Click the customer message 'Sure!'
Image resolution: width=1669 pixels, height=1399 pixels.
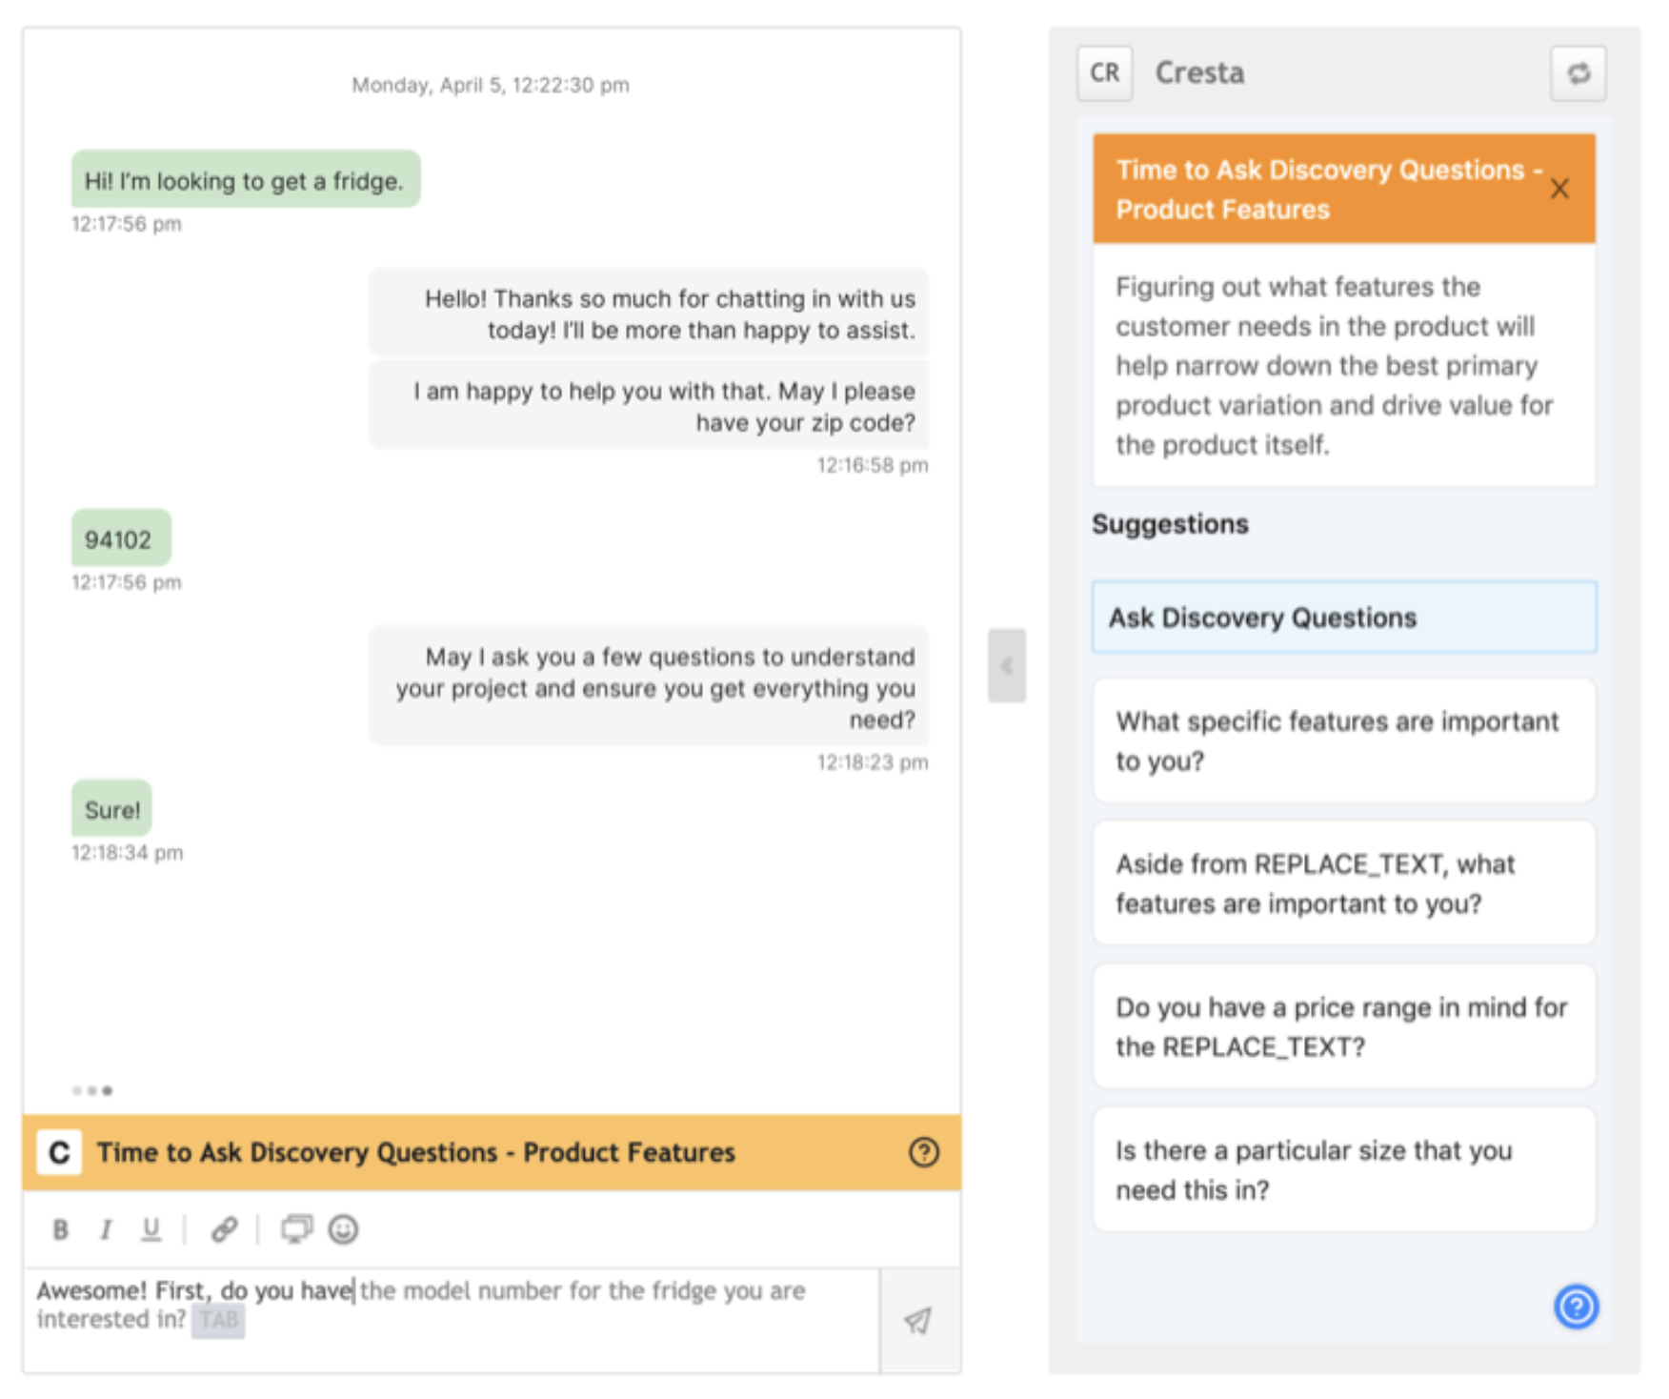tap(111, 808)
